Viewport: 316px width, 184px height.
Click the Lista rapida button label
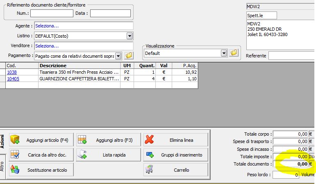click(x=114, y=155)
